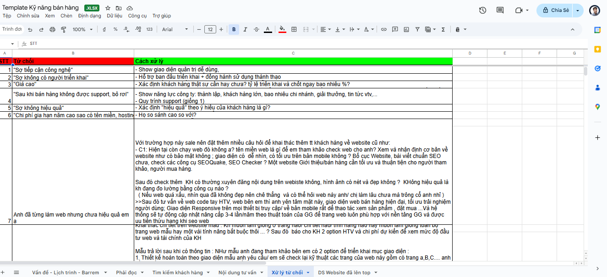Toggle italic text formatting
The height and width of the screenshot is (277, 607).
245,29
